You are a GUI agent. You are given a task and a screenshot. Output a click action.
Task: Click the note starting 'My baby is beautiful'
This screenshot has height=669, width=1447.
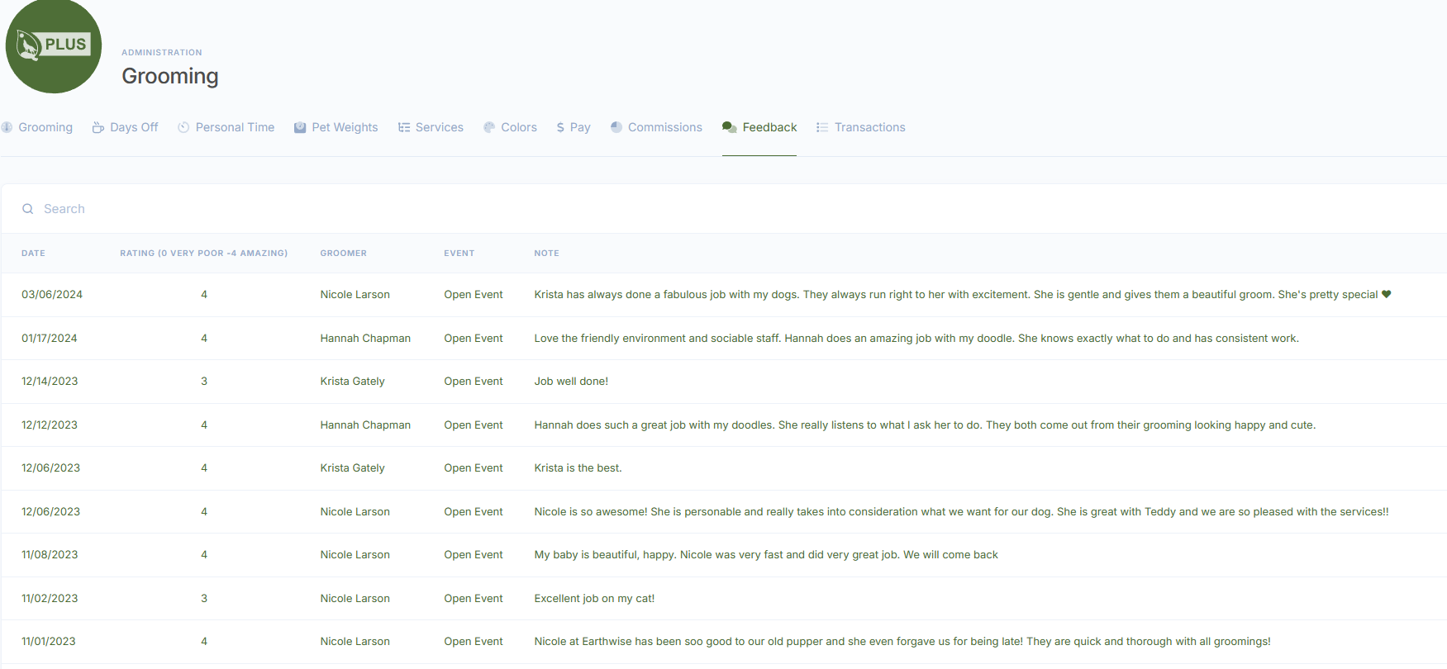pos(766,555)
